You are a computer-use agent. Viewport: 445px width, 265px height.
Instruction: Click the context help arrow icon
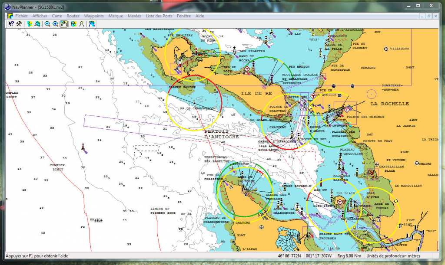[x=11, y=24]
